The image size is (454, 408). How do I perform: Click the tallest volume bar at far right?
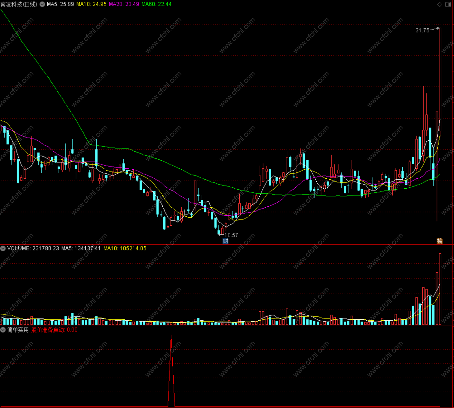click(440, 289)
